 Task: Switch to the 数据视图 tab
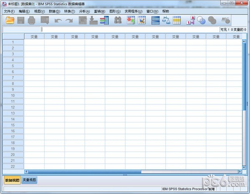pyautogui.click(x=12, y=180)
